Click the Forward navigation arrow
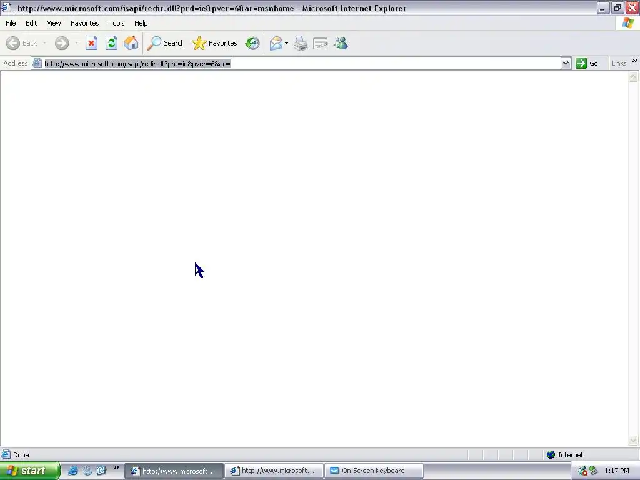Screen dimensions: 640x480 [x=62, y=43]
